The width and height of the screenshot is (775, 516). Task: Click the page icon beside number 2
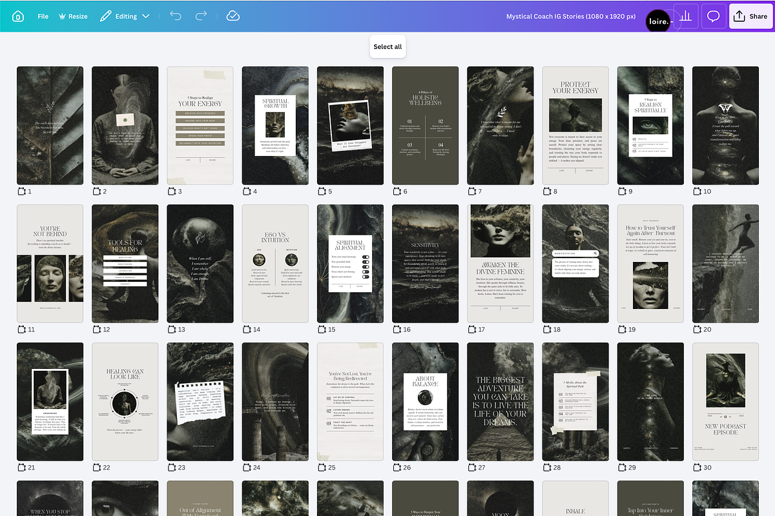96,192
